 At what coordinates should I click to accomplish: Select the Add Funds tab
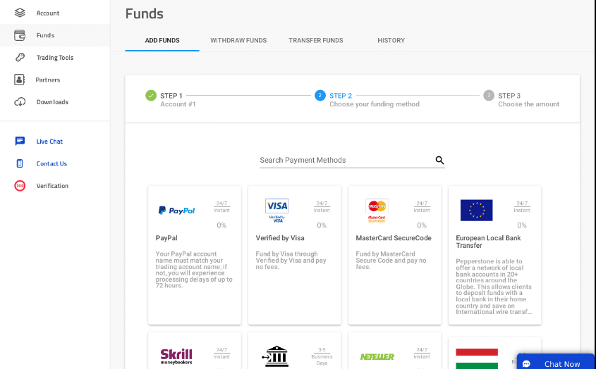click(x=162, y=41)
